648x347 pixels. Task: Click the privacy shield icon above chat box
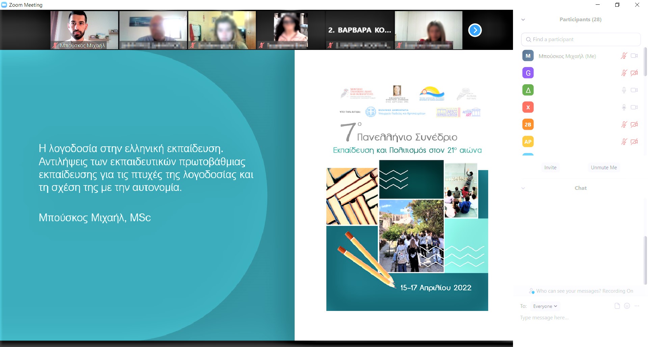[x=532, y=291]
